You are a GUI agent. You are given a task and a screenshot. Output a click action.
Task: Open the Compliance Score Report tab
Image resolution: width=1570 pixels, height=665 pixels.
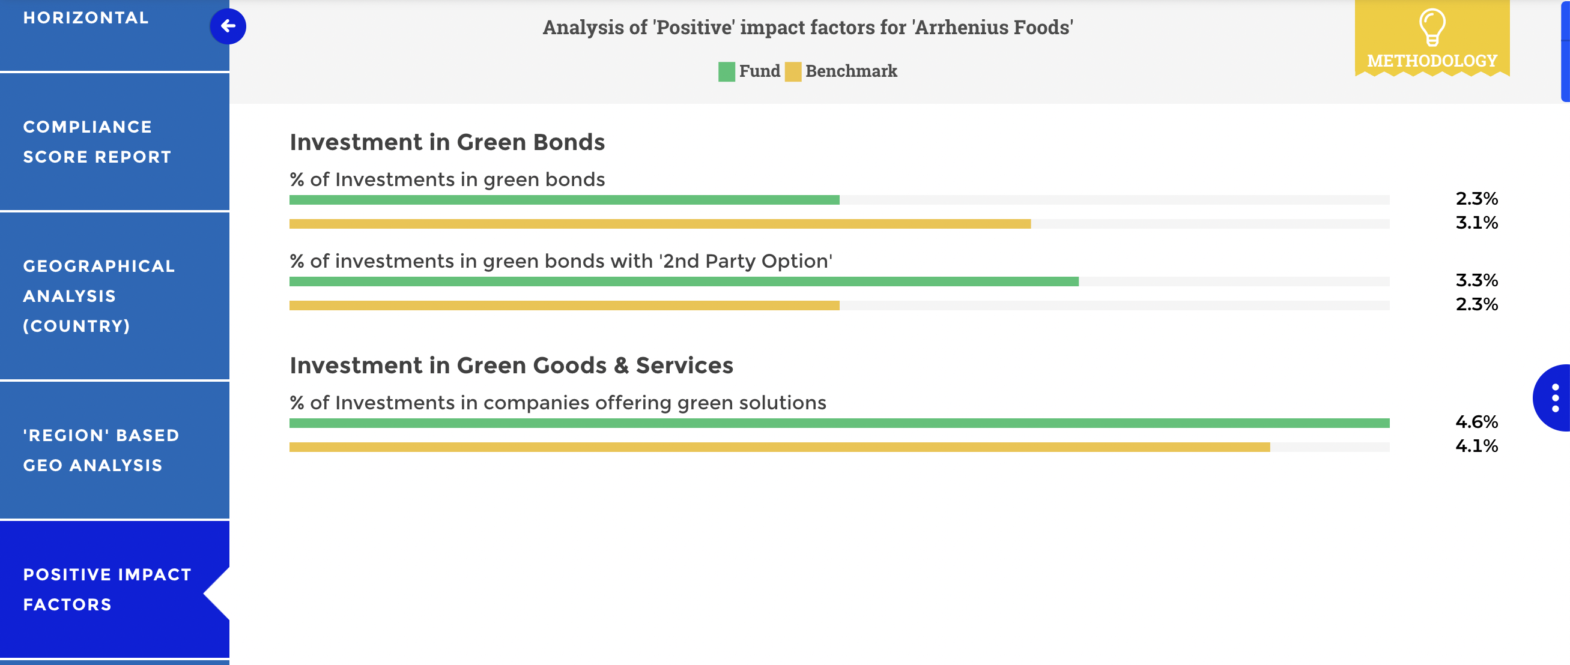click(97, 142)
